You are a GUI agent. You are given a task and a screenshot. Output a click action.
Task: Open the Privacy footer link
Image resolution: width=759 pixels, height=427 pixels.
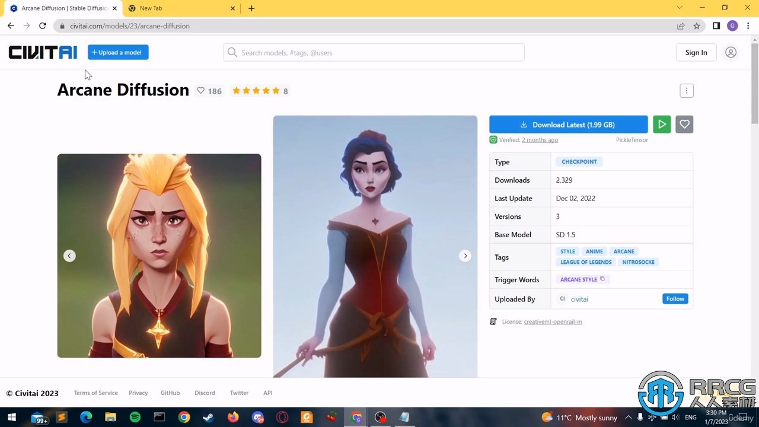pyautogui.click(x=138, y=393)
